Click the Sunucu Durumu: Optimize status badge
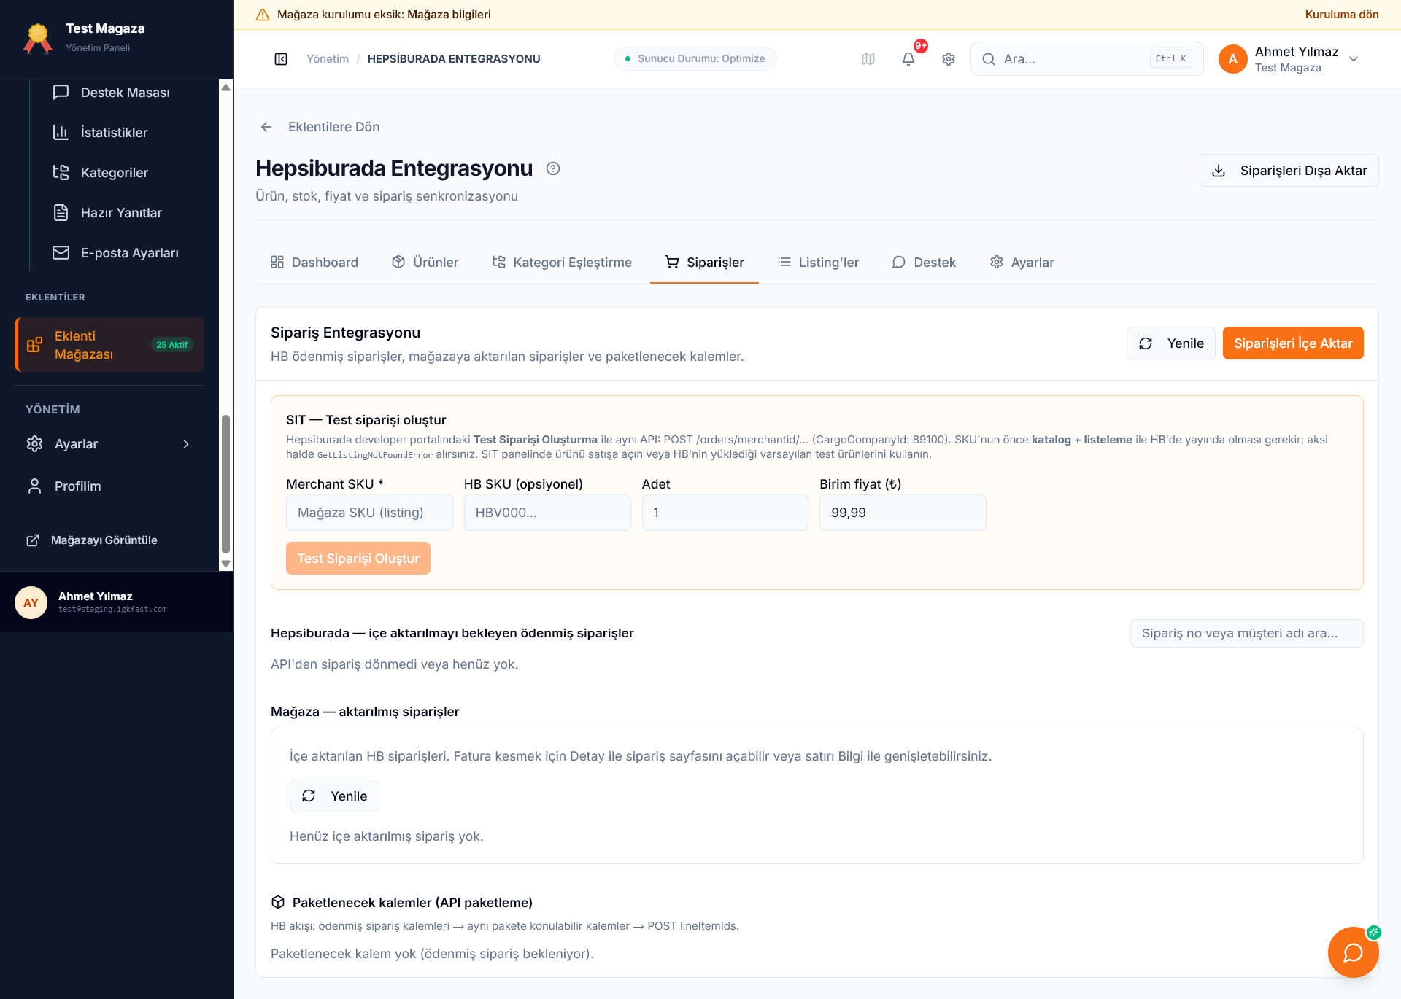 (695, 59)
